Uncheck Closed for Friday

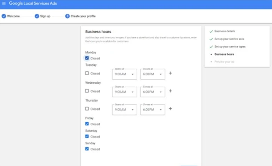click(87, 124)
